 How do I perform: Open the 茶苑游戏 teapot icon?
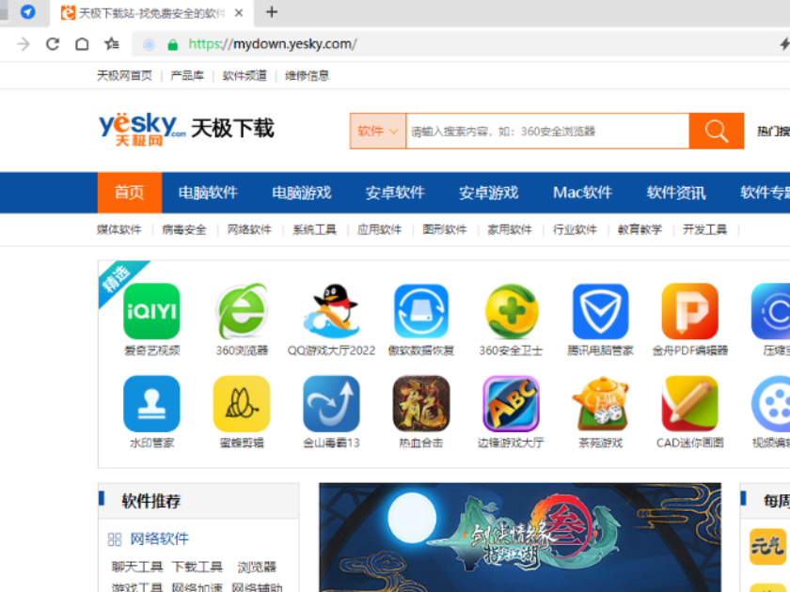tap(601, 404)
